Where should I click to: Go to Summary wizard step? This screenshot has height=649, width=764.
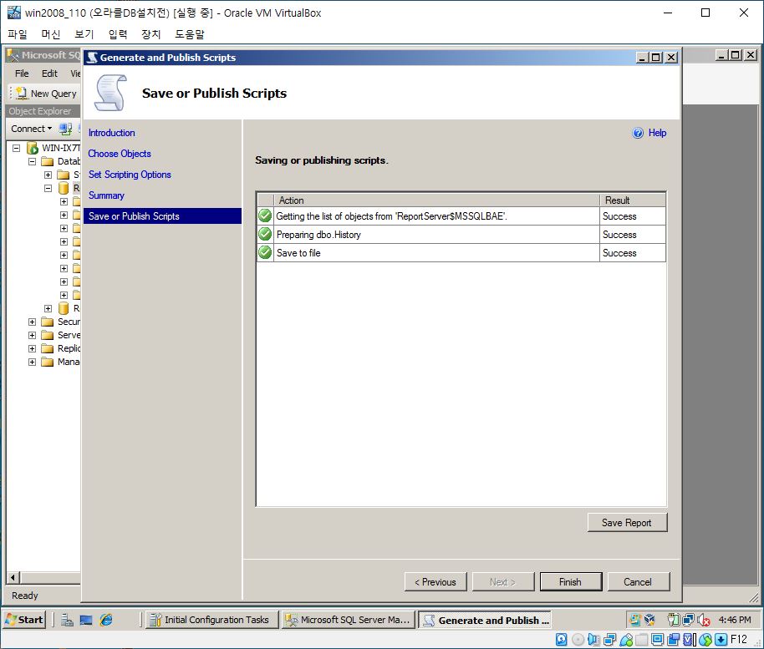tap(106, 195)
